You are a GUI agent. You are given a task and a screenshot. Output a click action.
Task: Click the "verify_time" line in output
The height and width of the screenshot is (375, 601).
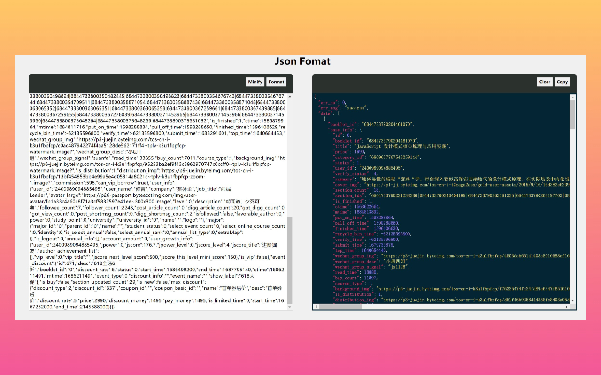[x=365, y=240]
